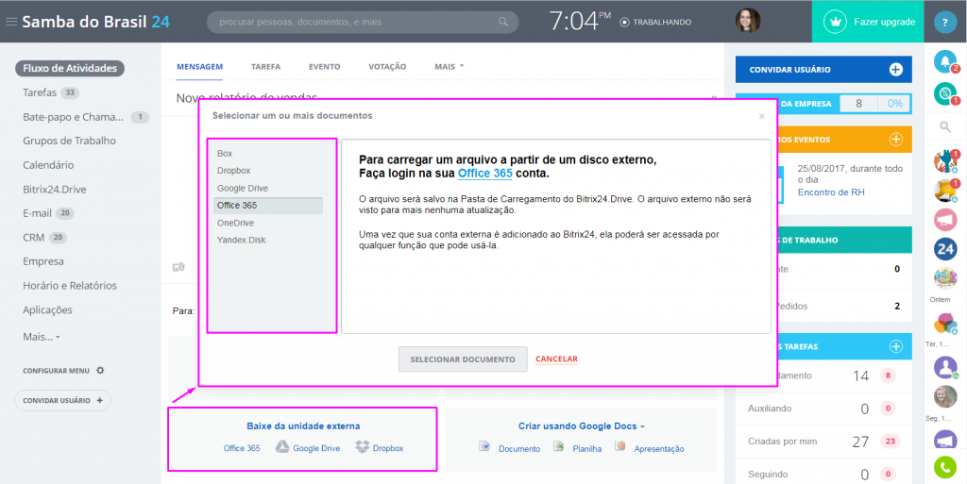The height and width of the screenshot is (484, 967).
Task: Click the search magnifier in the top search bar
Action: 503,22
